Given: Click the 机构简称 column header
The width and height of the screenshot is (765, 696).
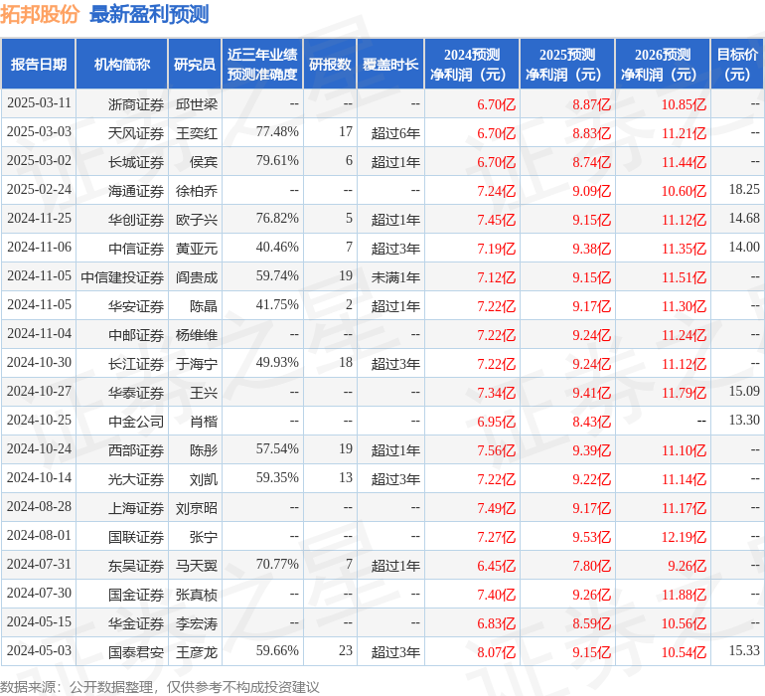Looking at the screenshot, I should (122, 64).
